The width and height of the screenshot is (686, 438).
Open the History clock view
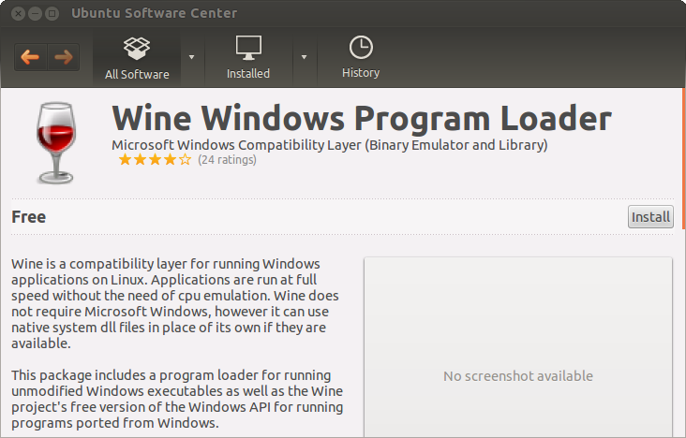(360, 58)
